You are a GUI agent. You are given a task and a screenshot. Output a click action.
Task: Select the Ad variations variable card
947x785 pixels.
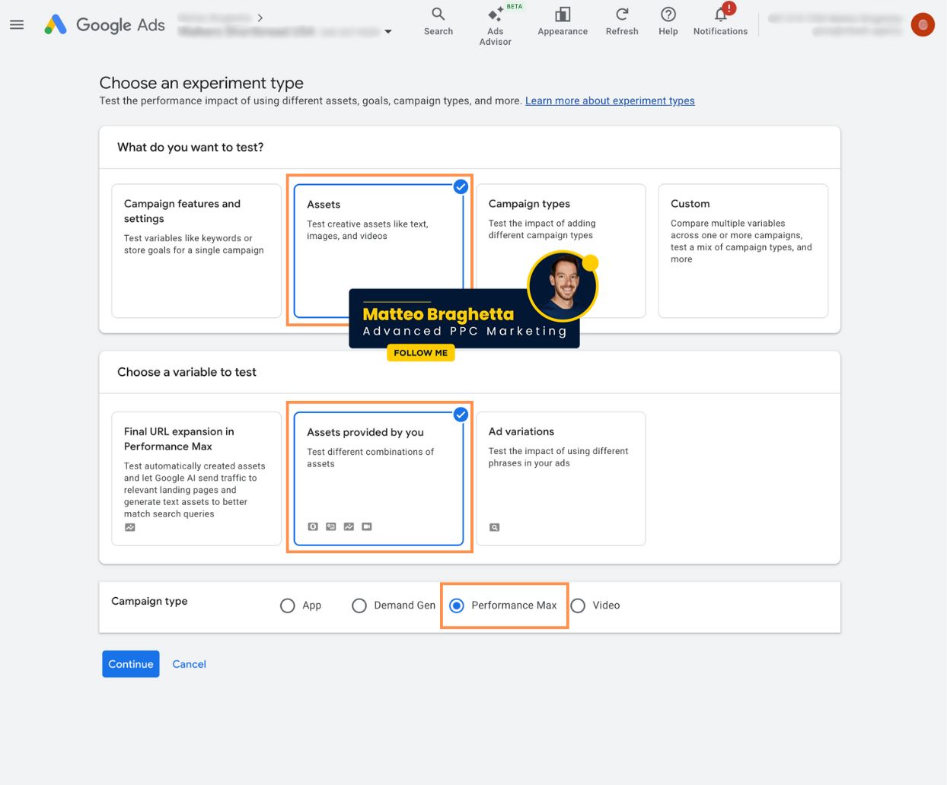coord(560,478)
